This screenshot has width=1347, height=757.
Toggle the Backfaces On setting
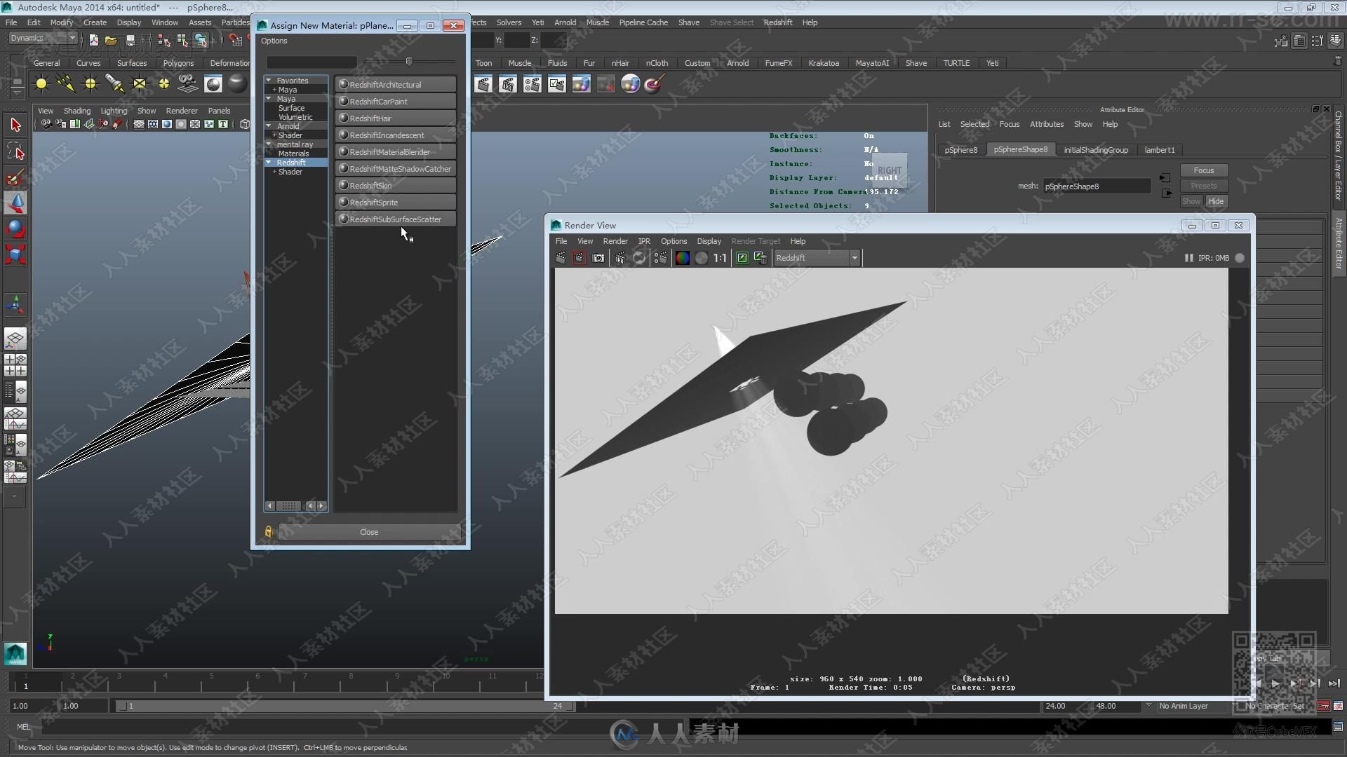(x=869, y=136)
